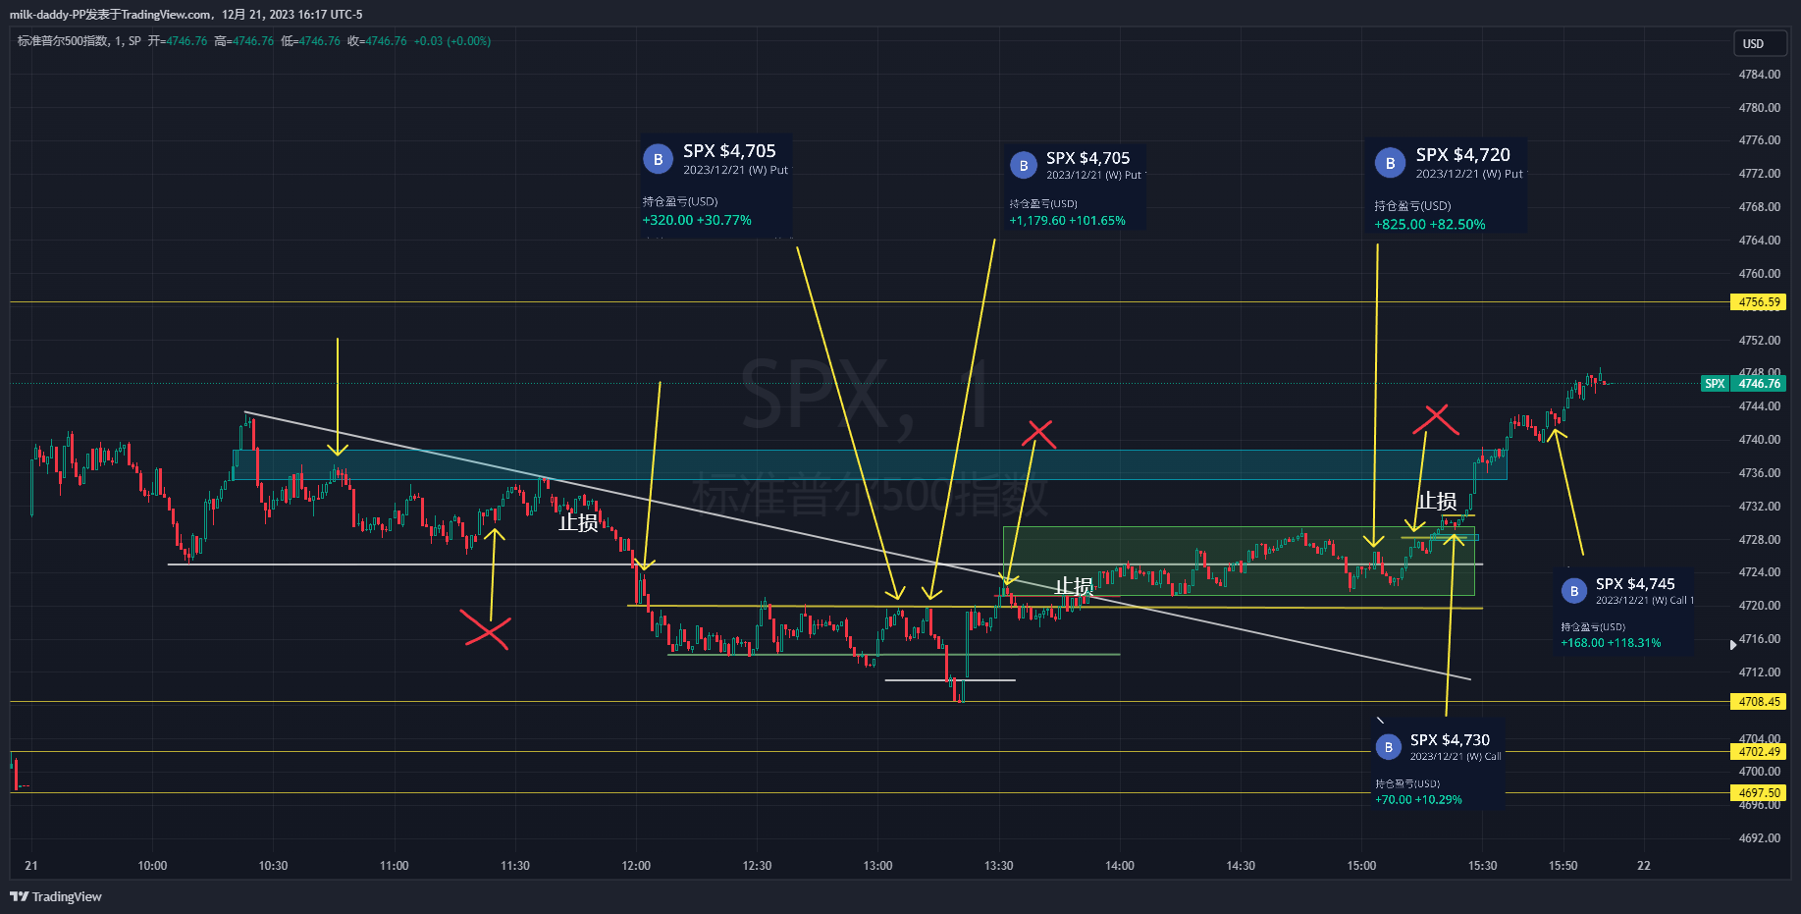Click the 15:30 mark on the time axis
Screen dimensions: 1801x914
point(1482,866)
